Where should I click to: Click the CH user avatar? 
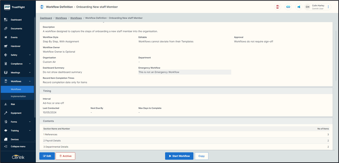(307, 7)
